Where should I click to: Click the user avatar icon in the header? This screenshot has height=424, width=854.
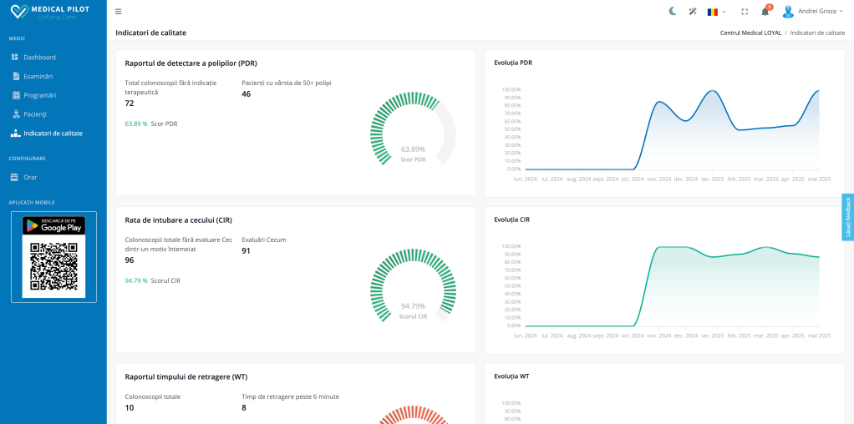pos(788,12)
